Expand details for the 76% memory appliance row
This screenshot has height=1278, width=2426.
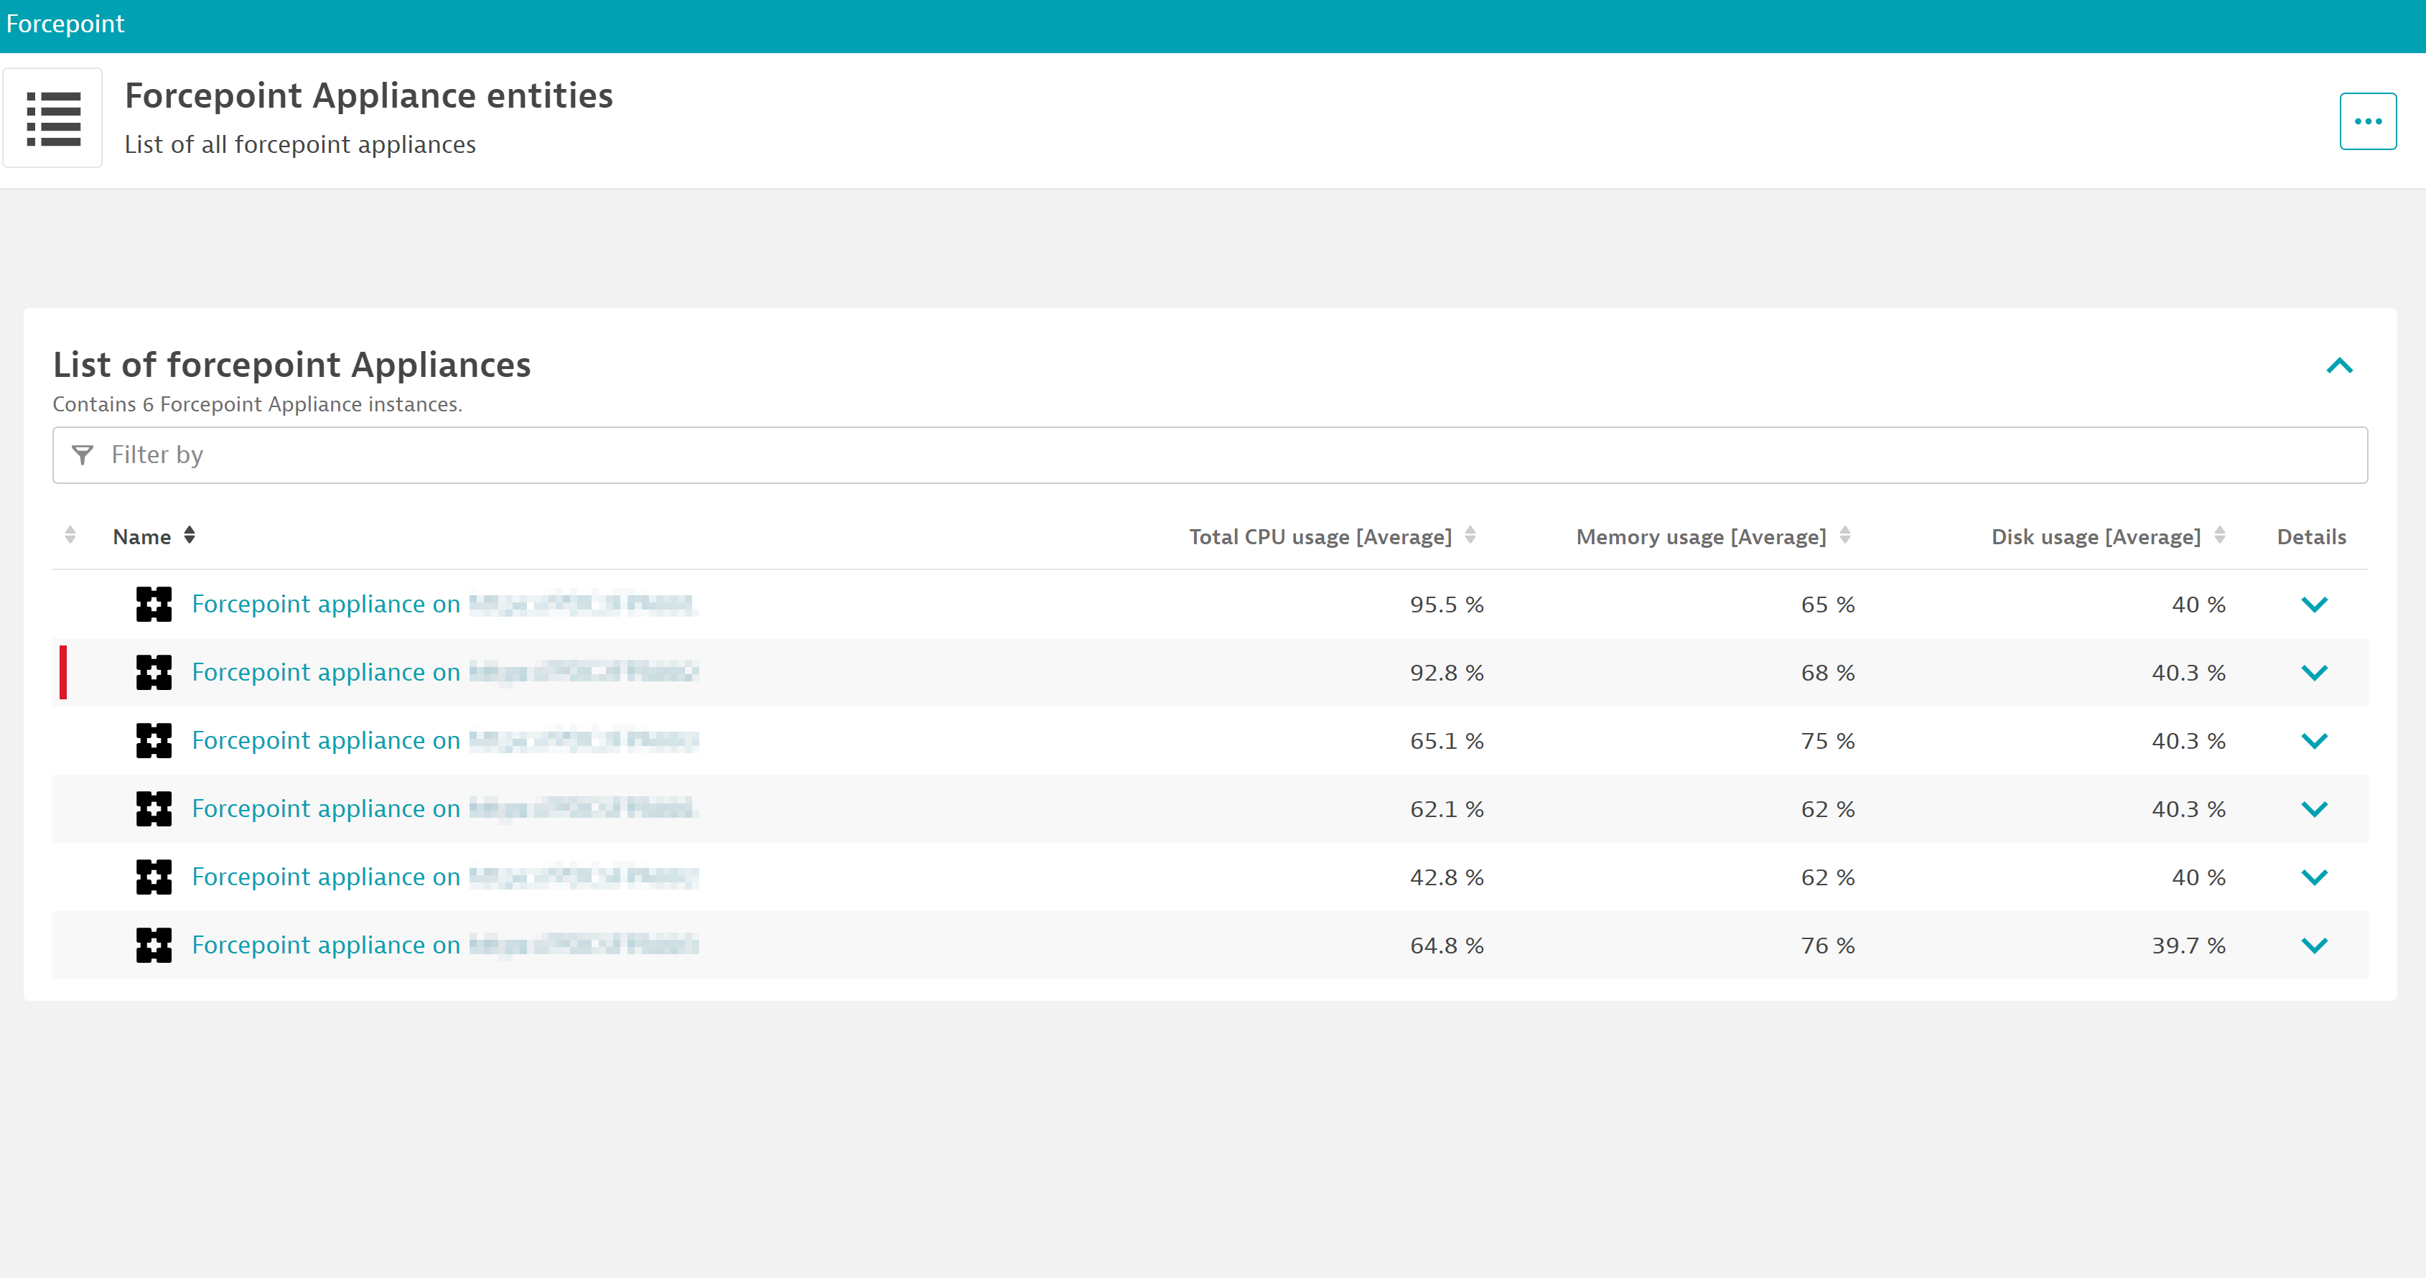[x=2317, y=945]
